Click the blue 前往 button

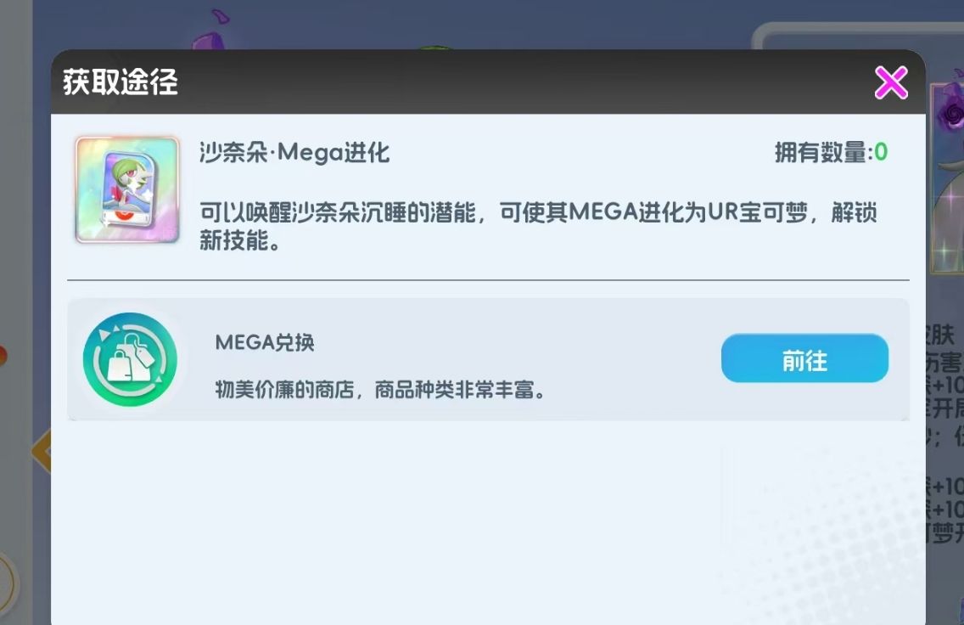click(804, 358)
